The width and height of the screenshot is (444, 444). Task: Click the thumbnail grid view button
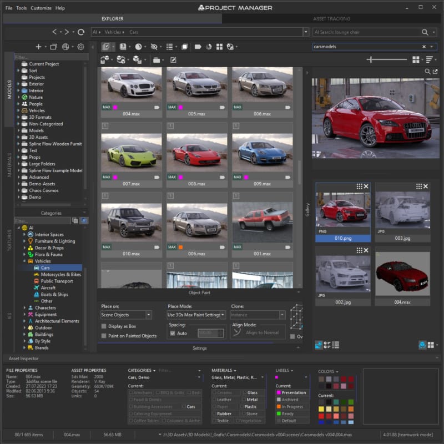416,59
